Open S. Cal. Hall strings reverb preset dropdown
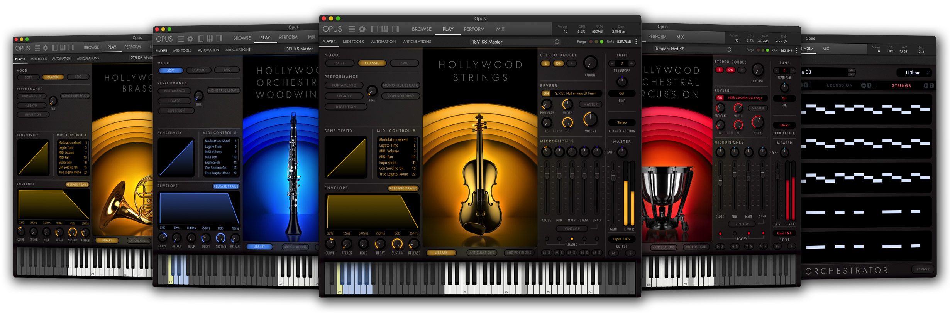 click(x=575, y=94)
